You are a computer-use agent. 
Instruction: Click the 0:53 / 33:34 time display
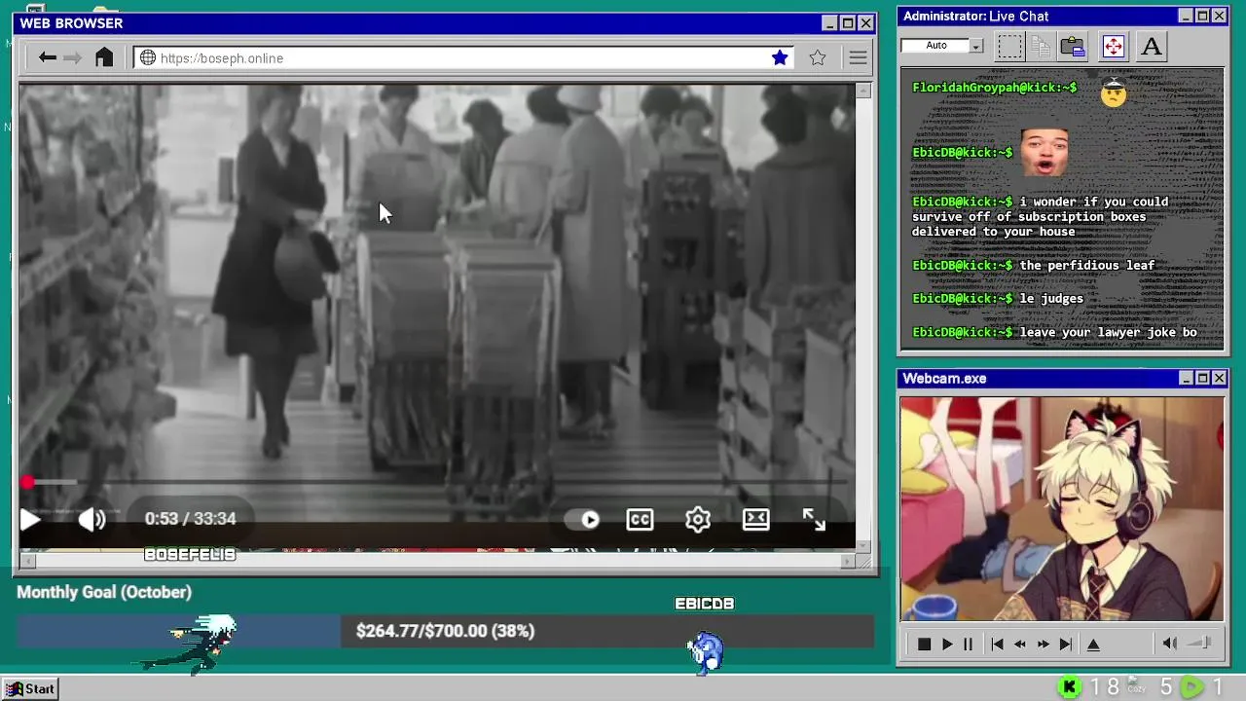pyautogui.click(x=191, y=519)
